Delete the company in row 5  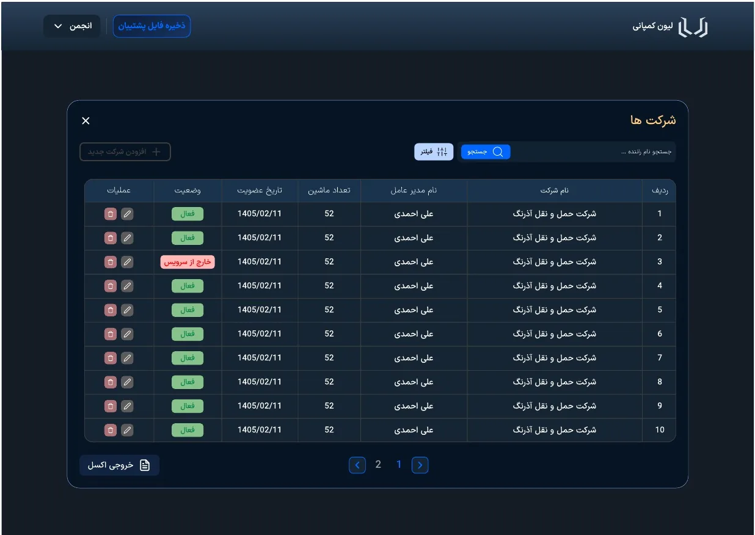pos(110,310)
